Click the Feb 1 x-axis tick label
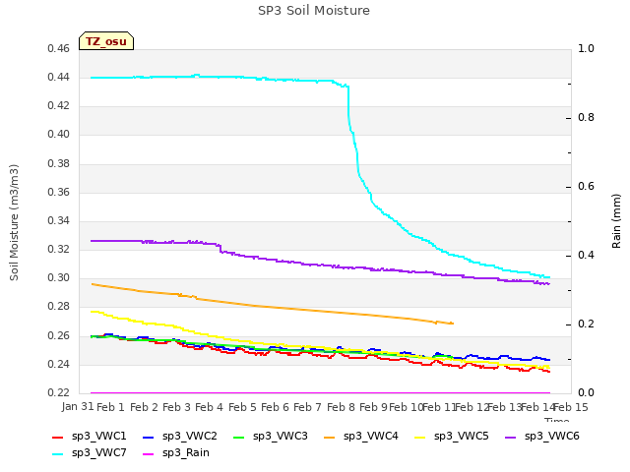The image size is (630, 472). [110, 407]
